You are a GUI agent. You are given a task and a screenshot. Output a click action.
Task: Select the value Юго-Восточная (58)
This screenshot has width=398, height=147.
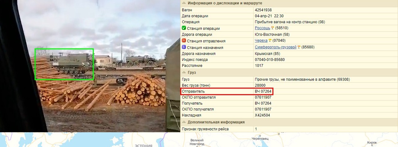point(272,35)
